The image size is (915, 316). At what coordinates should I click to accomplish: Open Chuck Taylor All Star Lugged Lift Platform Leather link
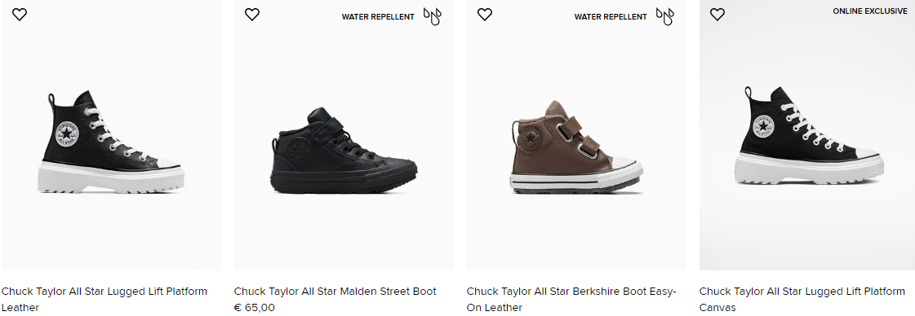[x=104, y=299]
